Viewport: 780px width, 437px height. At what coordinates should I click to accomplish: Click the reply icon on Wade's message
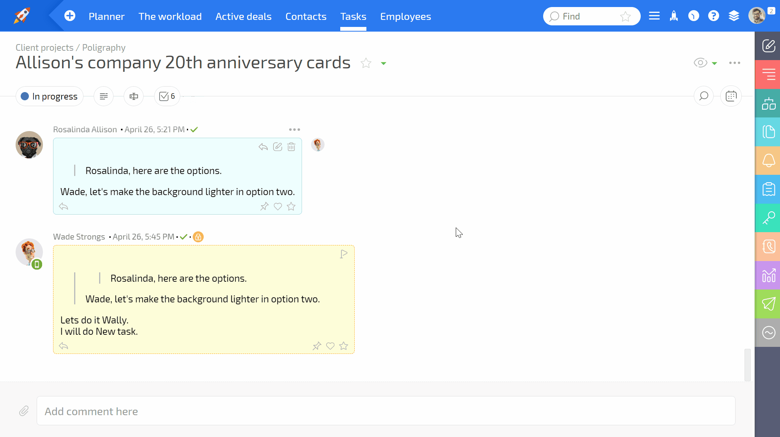coord(64,345)
